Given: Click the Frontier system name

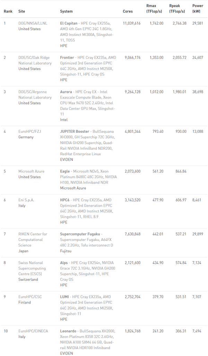Looking at the screenshot, I should coord(67,58).
